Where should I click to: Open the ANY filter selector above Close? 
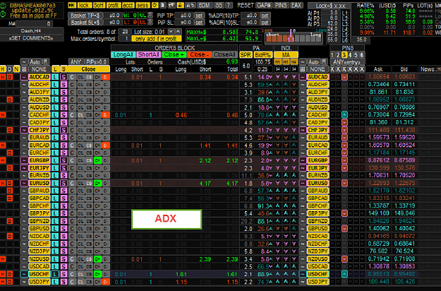pos(76,61)
